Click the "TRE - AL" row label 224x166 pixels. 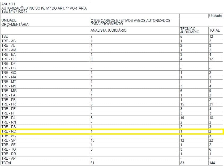8,46
